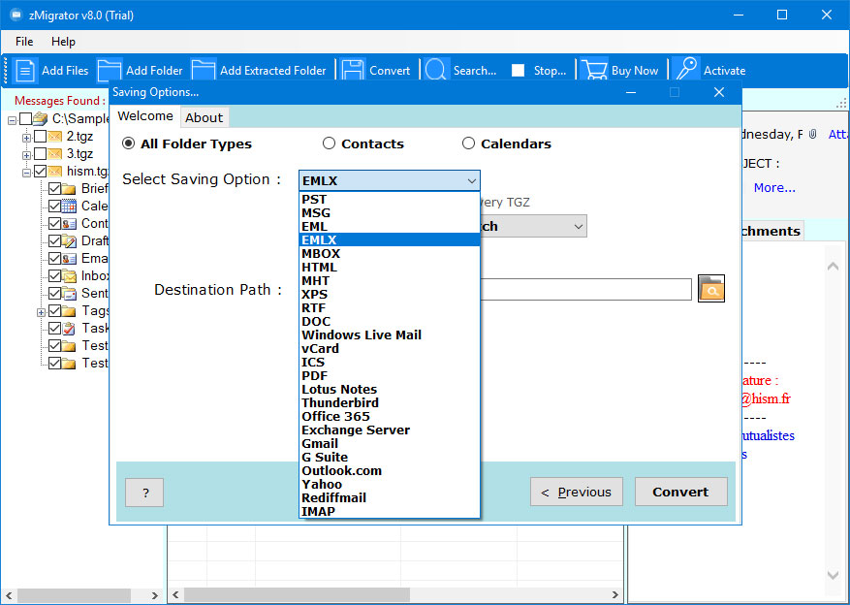
Task: Select Windows Live Mail in the list
Action: pos(390,335)
